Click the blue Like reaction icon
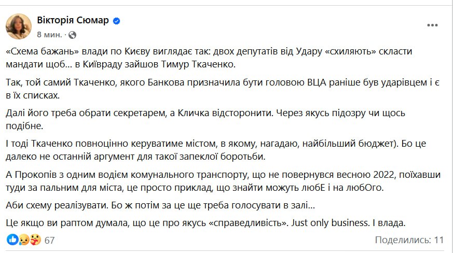Viewport: 453px width, 253px height. click(12, 240)
